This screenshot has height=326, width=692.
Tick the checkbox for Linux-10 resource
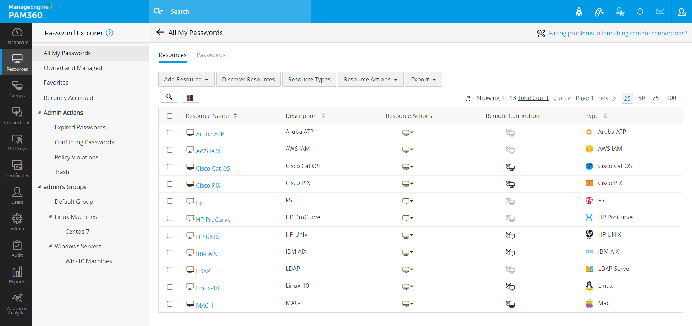[169, 287]
